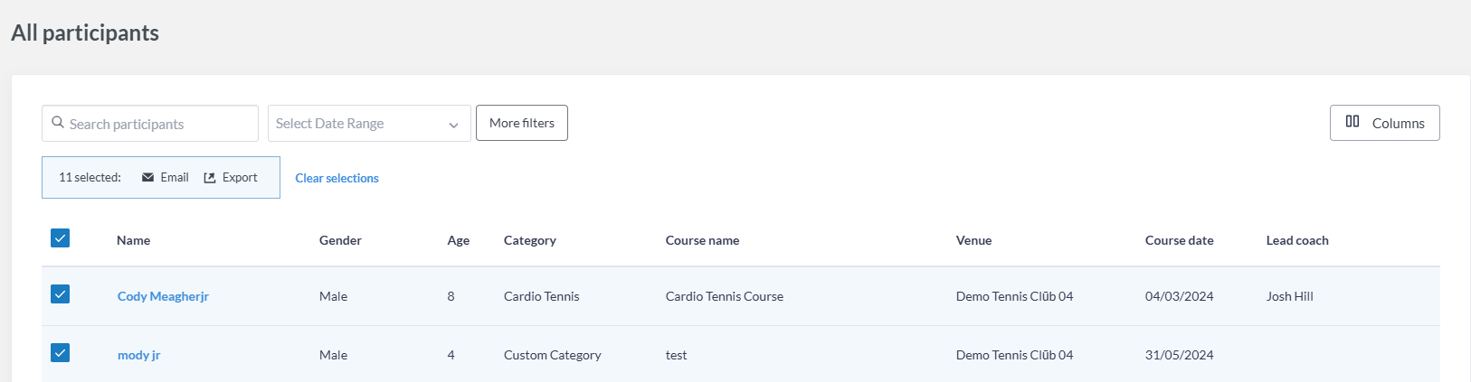Focus the Search participants field

(x=158, y=124)
